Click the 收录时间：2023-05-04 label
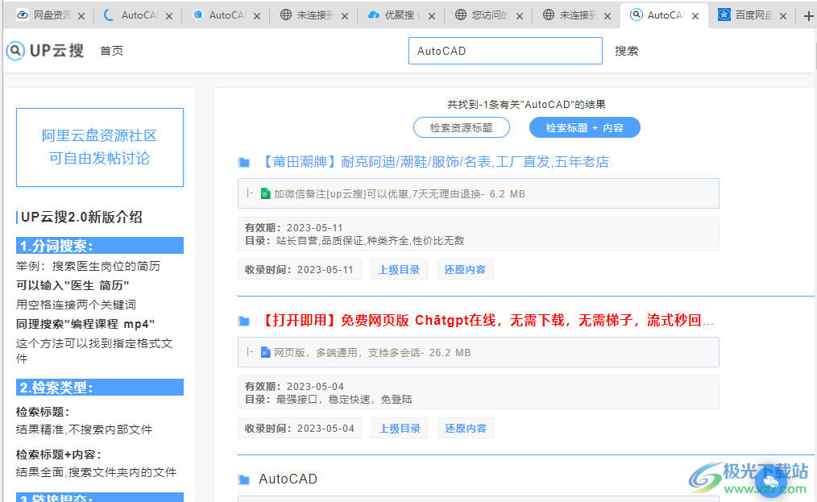 click(x=300, y=428)
